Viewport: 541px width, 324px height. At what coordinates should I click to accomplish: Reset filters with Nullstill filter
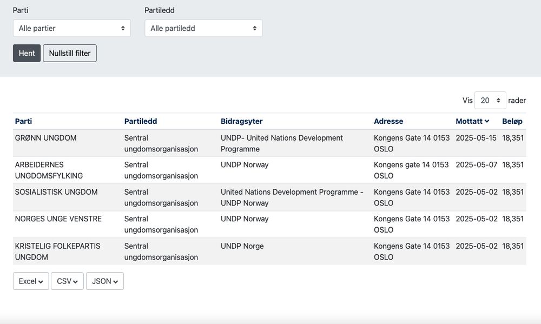pos(70,53)
